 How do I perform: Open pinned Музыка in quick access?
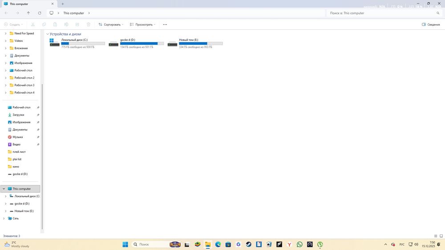pos(17,137)
